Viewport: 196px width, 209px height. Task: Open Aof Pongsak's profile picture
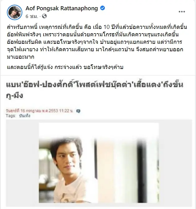click(x=15, y=12)
